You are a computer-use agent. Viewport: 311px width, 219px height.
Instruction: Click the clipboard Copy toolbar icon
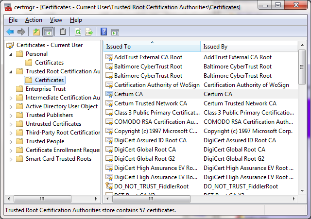coord(63,32)
